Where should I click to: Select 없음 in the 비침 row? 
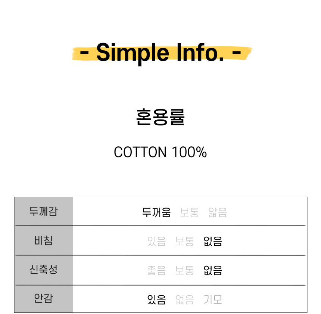click(x=213, y=241)
